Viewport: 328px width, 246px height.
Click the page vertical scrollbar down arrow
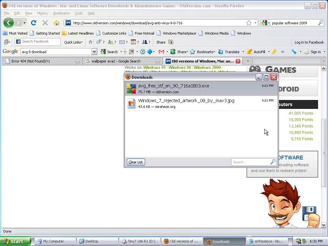click(324, 225)
